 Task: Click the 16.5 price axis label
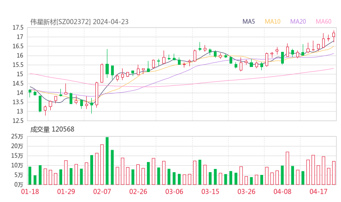(18, 46)
